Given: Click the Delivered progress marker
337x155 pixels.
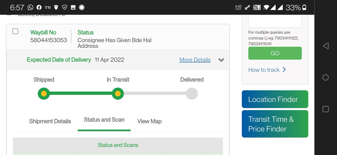Looking at the screenshot, I should [192, 93].
